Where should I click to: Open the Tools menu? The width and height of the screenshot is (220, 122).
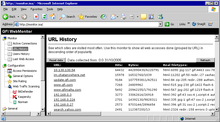tap(50, 9)
